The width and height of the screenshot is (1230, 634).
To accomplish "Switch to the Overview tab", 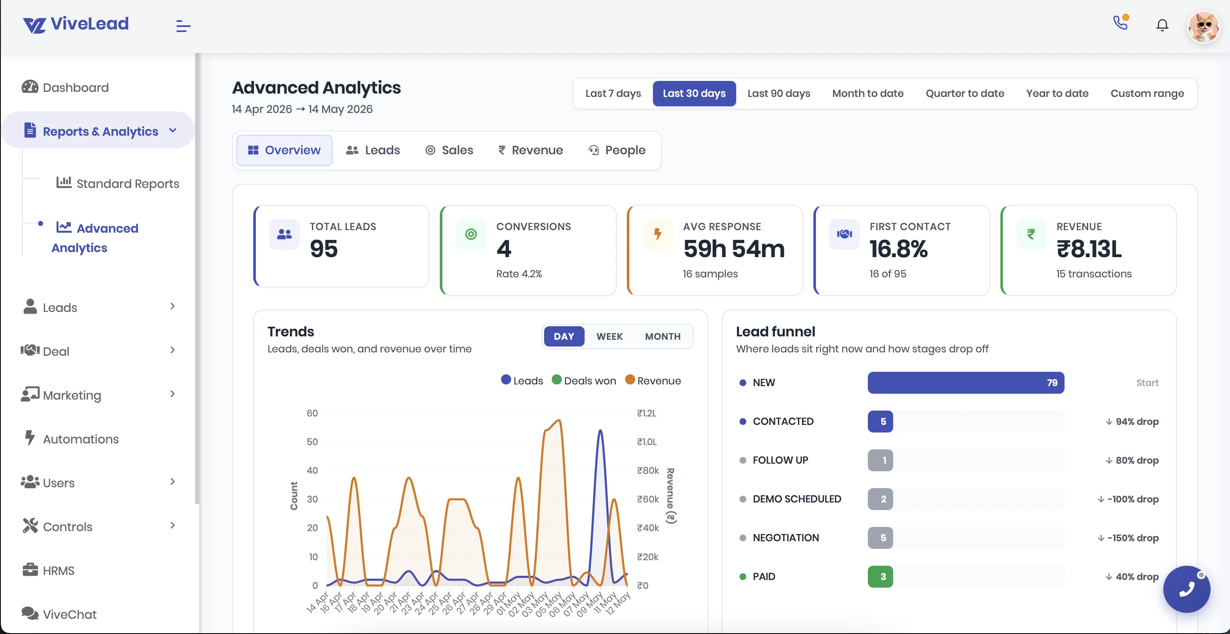I will click(284, 150).
